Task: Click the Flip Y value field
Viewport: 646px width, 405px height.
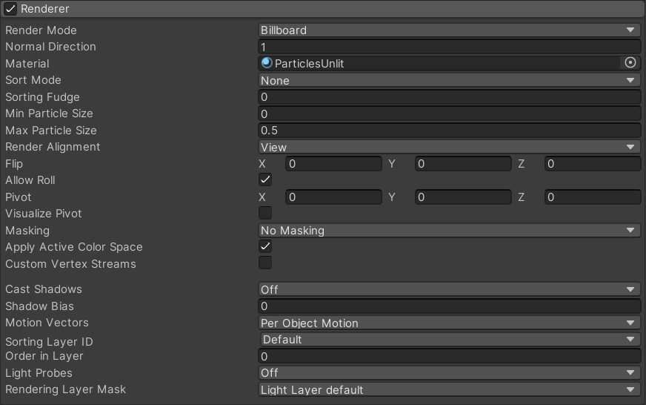Action: 463,164
